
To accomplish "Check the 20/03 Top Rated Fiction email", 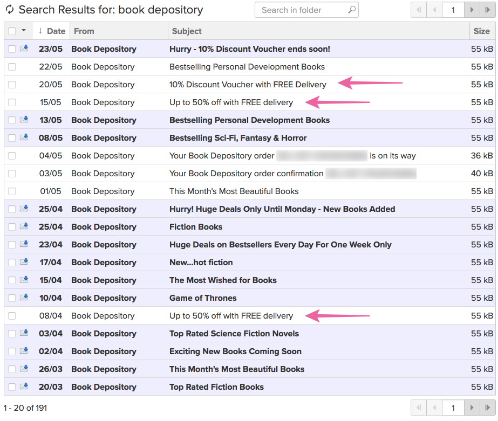I will 12,387.
